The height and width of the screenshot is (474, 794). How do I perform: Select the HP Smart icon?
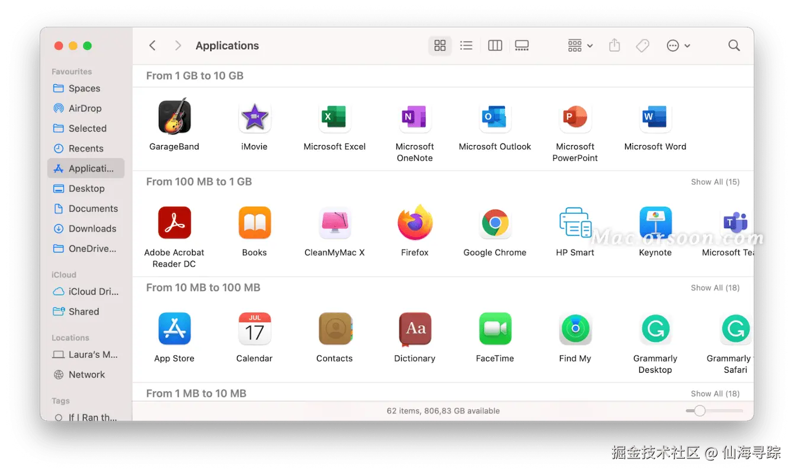click(575, 223)
